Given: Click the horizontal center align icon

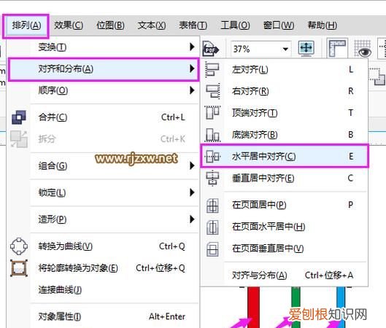Looking at the screenshot, I should pyautogui.click(x=212, y=157).
